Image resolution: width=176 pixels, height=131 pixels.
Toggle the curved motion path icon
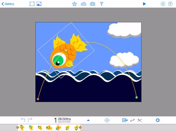tap(132, 120)
